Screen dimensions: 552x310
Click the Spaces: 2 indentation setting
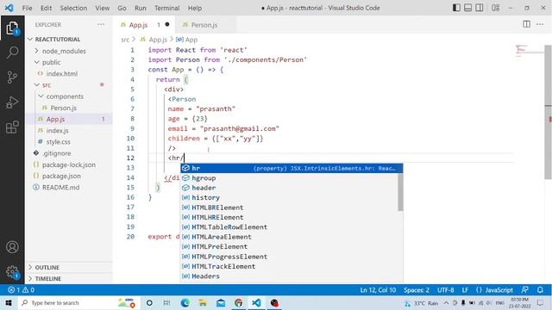click(x=417, y=290)
